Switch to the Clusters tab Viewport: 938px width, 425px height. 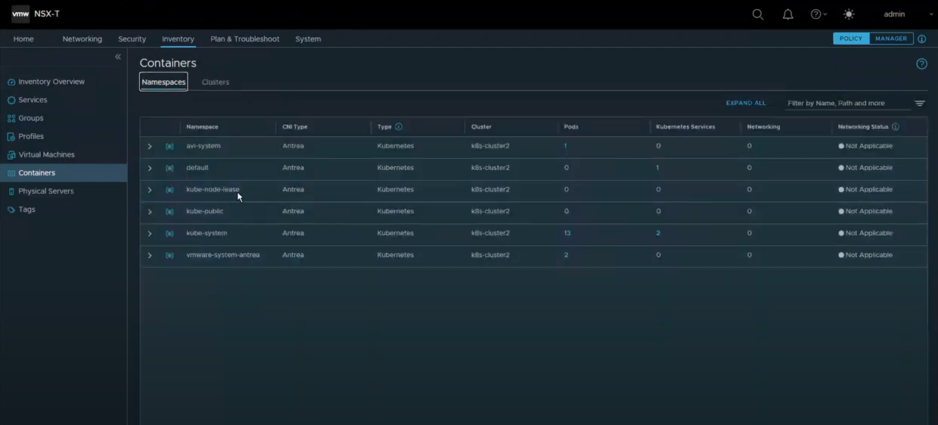tap(216, 82)
